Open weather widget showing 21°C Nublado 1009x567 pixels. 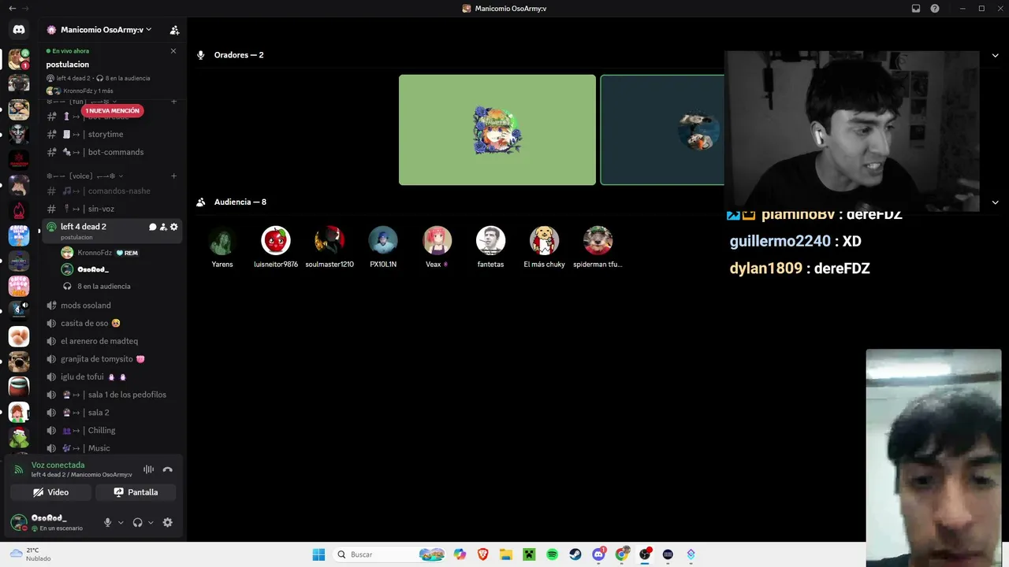30,554
